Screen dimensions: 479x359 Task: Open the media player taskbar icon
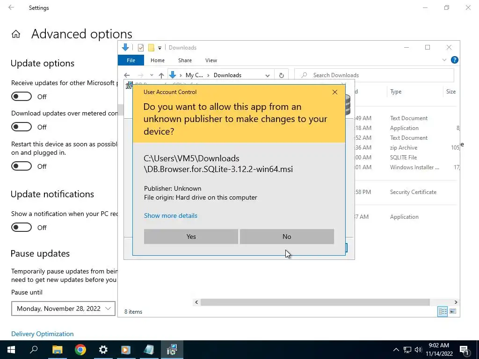[126, 350]
